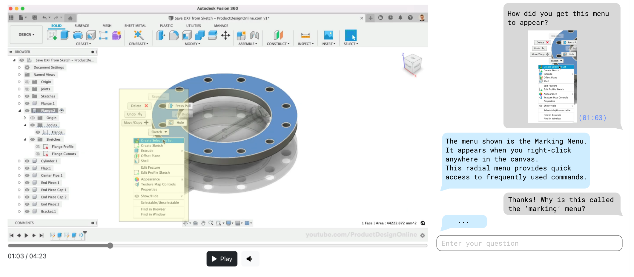
Task: Select the Shell tool icon in toolbar
Action: point(187,35)
